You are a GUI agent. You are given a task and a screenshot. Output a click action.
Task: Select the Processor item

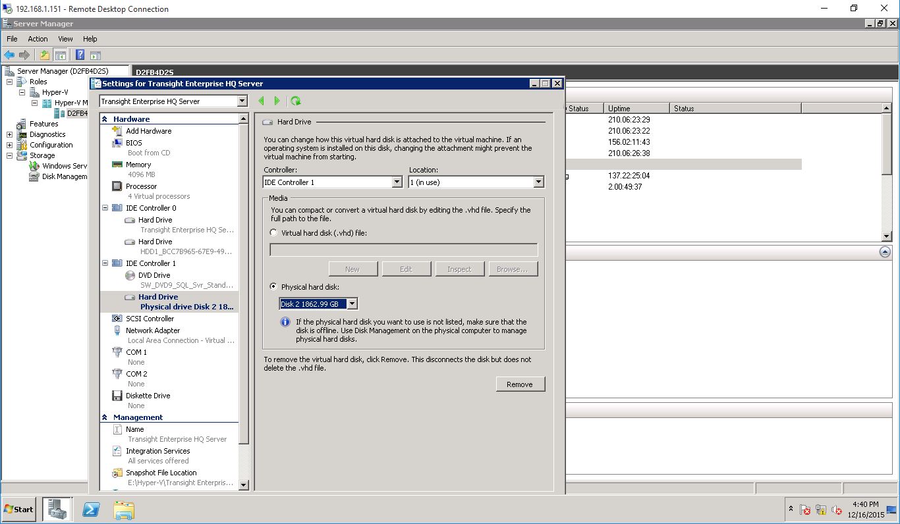[142, 186]
